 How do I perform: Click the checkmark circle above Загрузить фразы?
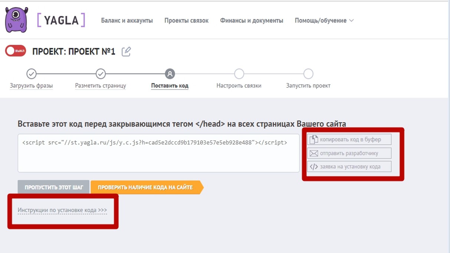[32, 74]
